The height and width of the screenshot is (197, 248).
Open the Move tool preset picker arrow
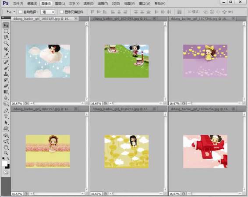[14, 12]
